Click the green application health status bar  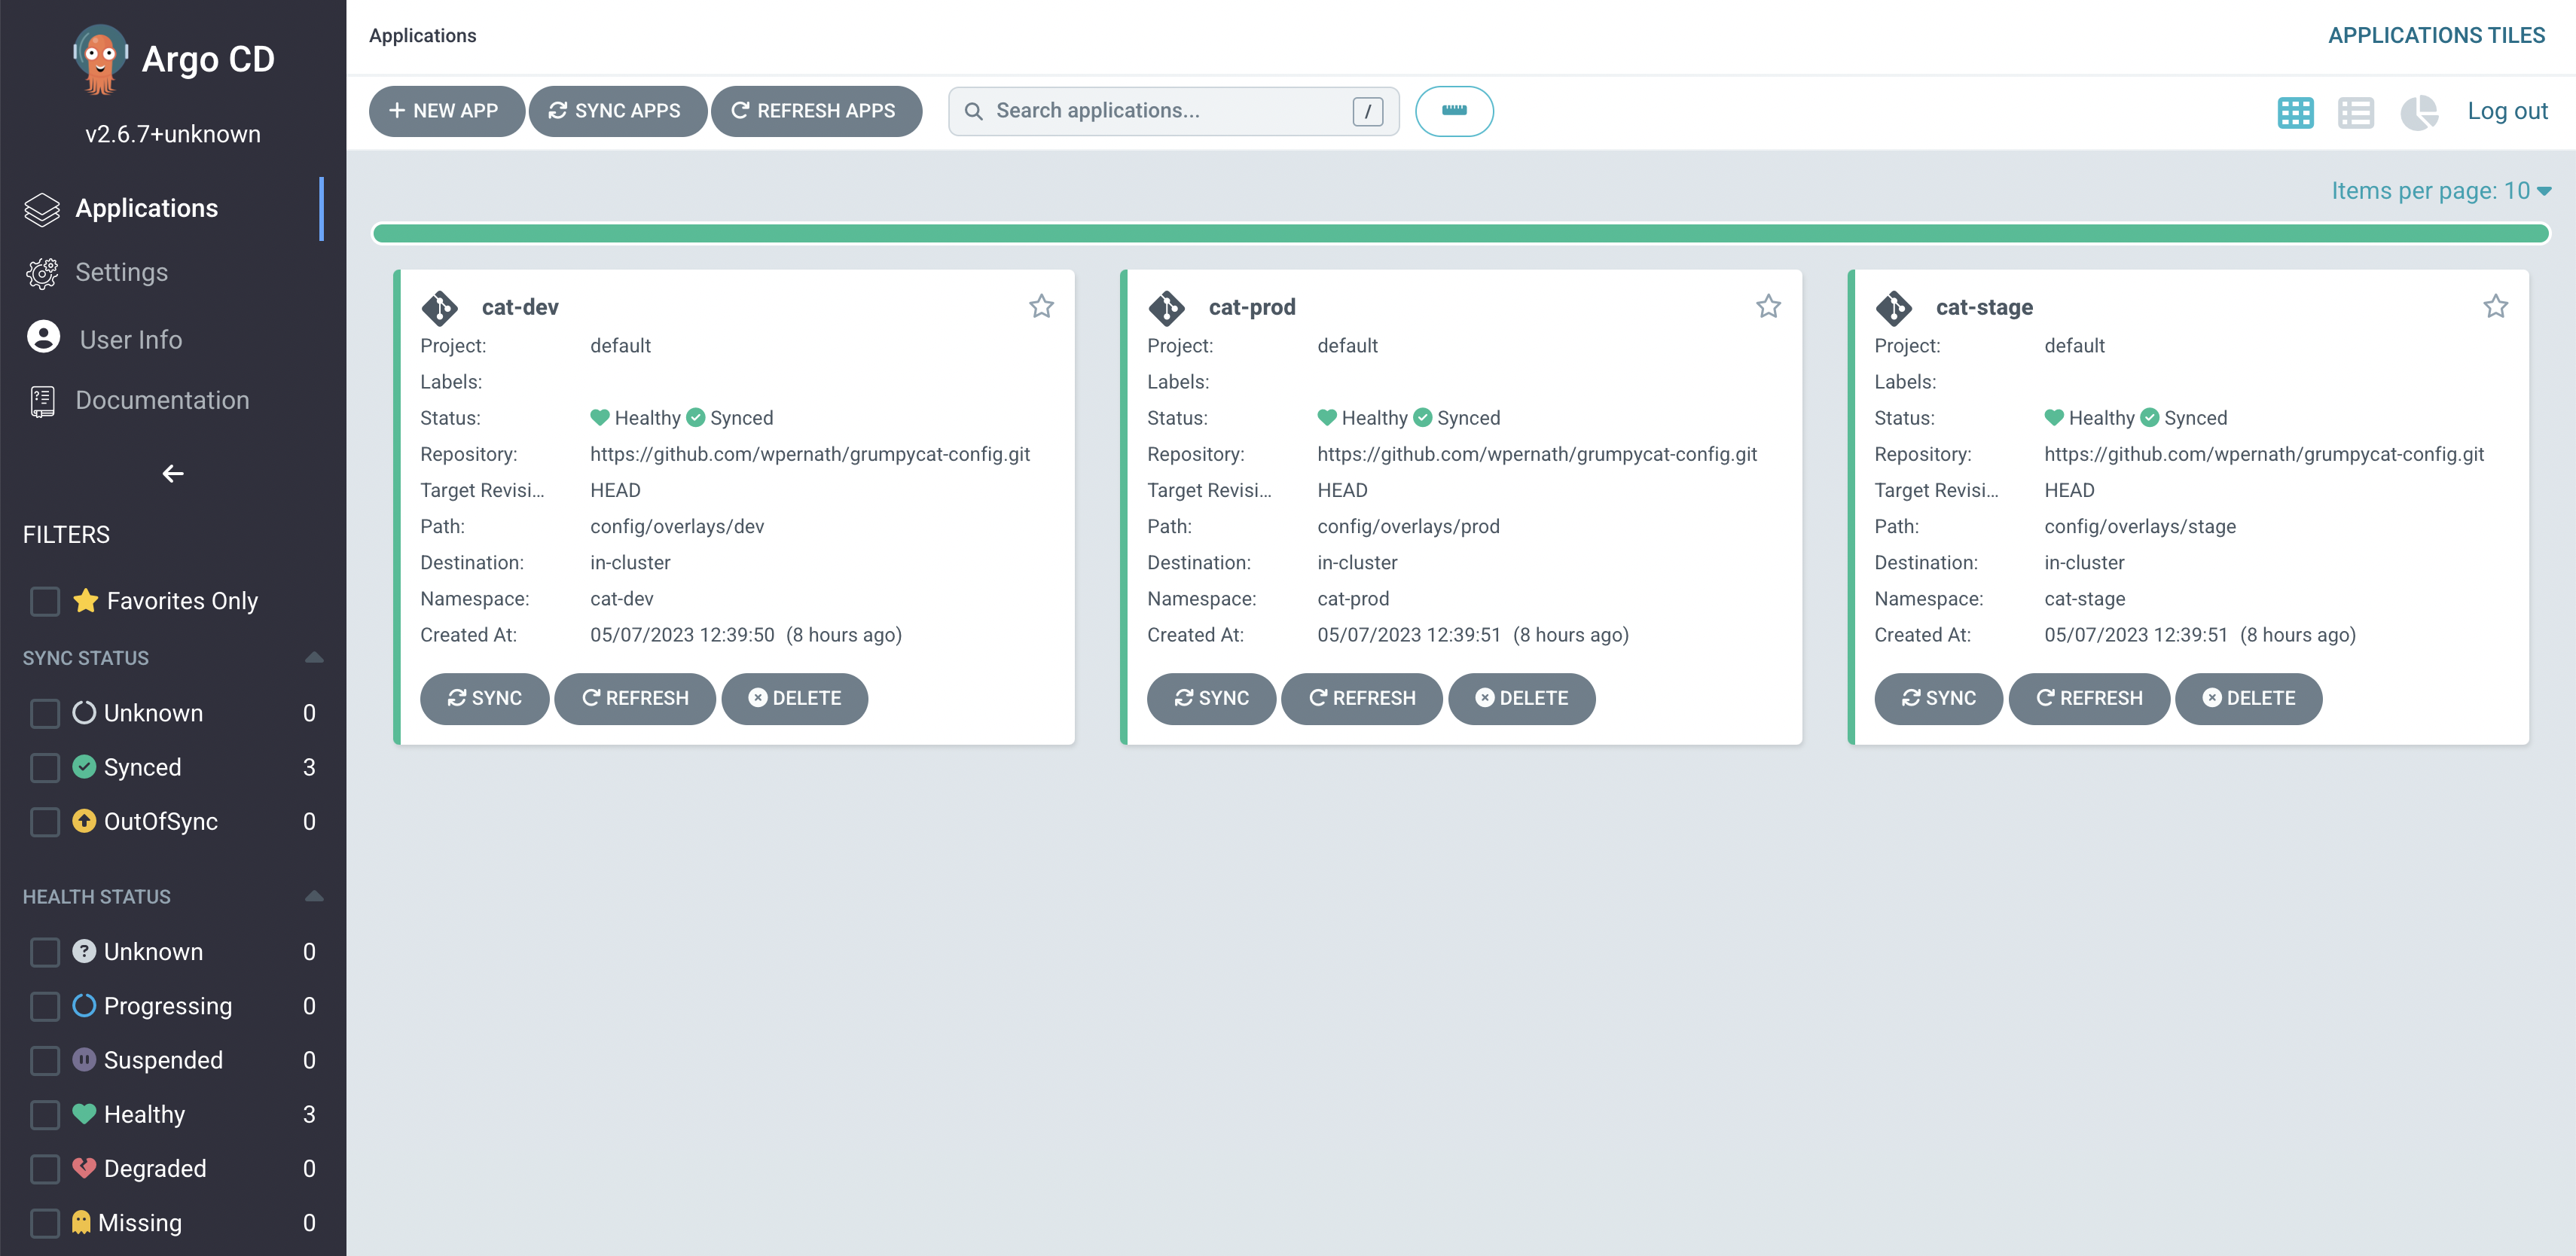[1460, 234]
